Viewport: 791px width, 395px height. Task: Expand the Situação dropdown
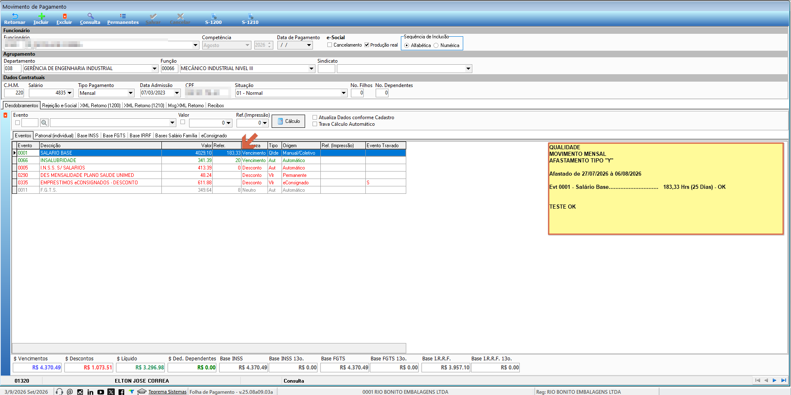point(343,93)
